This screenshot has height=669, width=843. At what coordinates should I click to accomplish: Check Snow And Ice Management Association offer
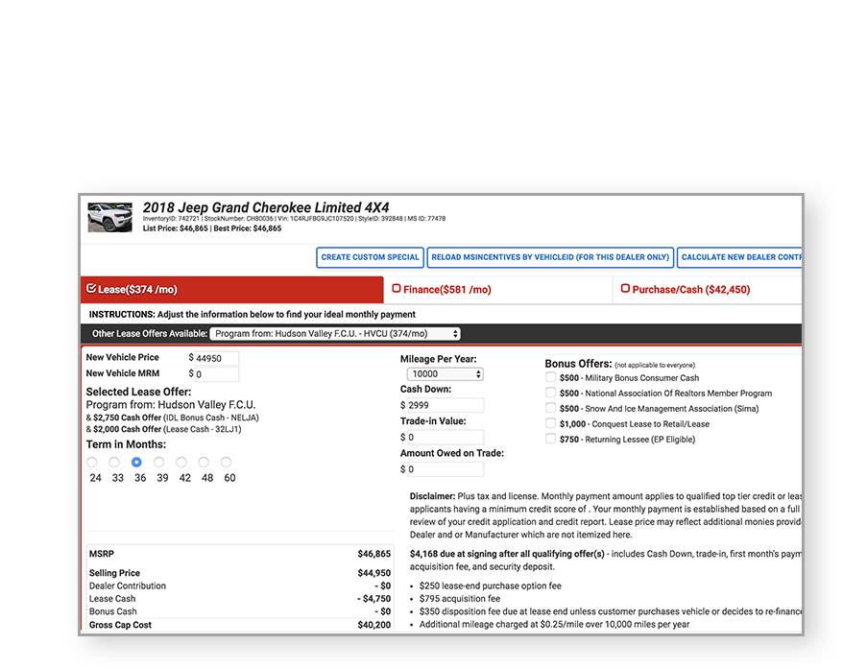click(x=550, y=408)
